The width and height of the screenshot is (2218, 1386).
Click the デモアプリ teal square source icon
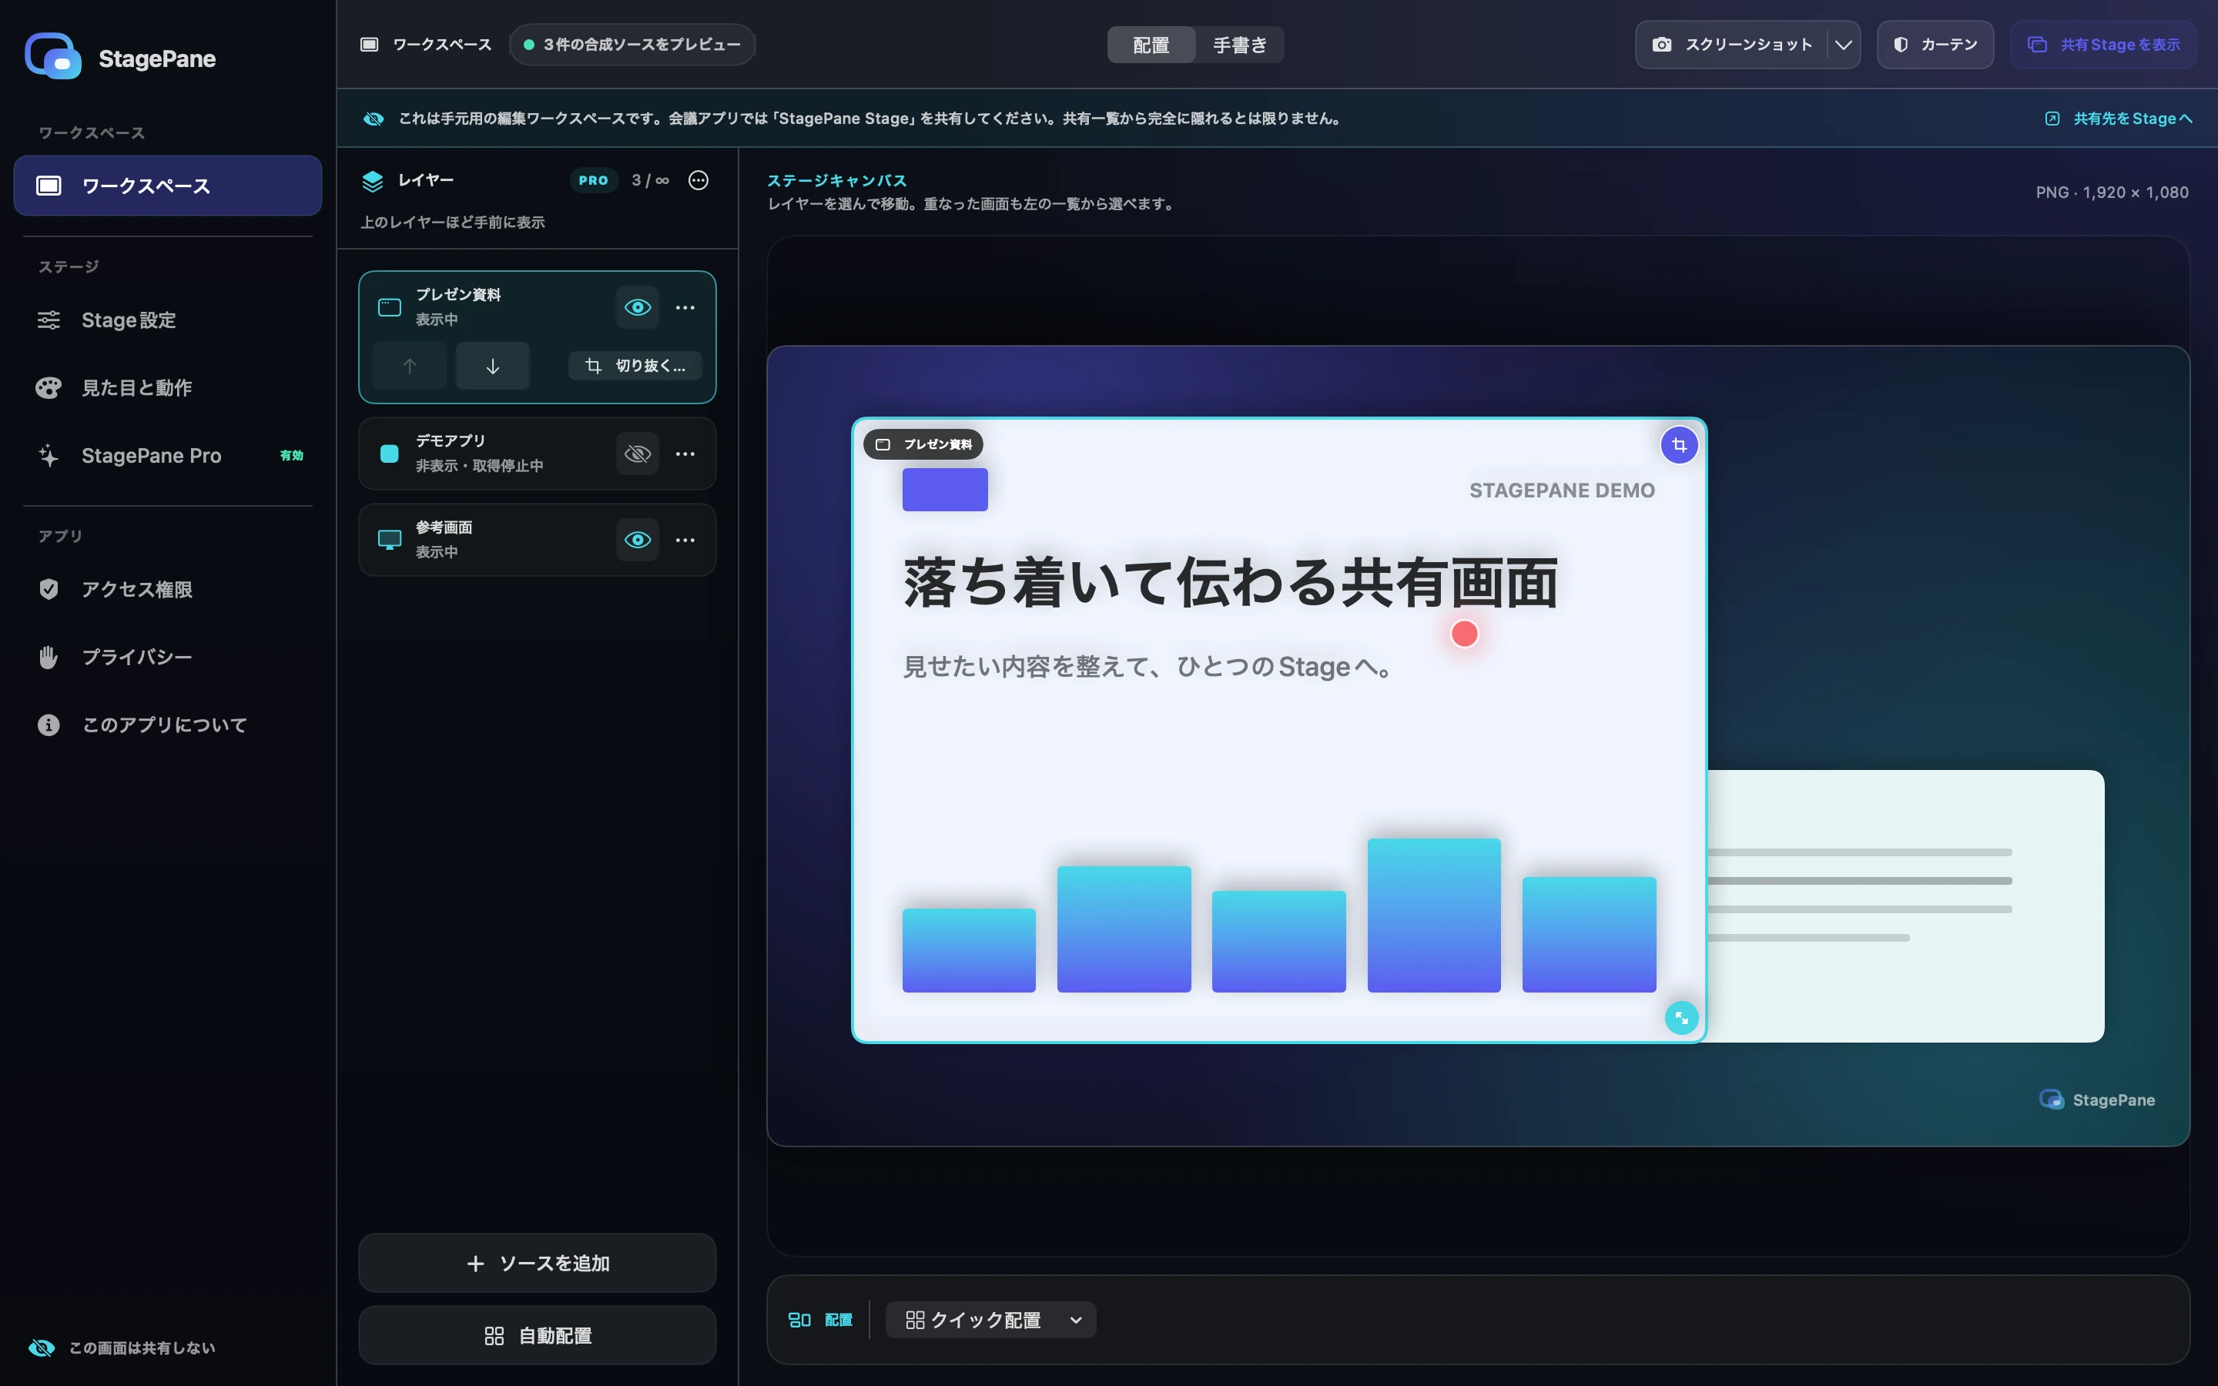tap(390, 454)
